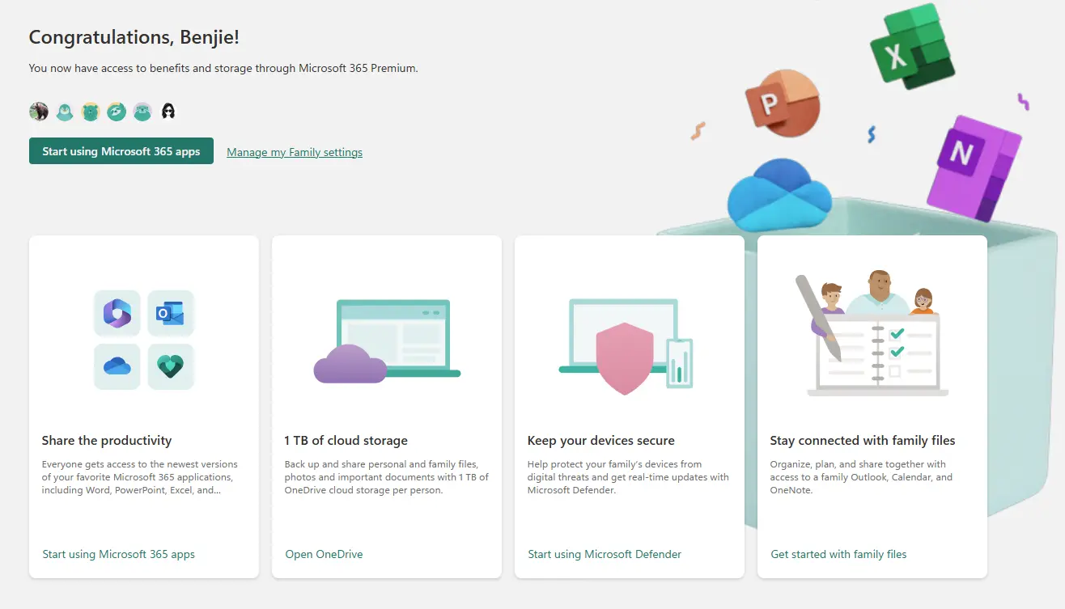The height and width of the screenshot is (609, 1065).
Task: Select the sloth family member avatar
Action: click(117, 112)
